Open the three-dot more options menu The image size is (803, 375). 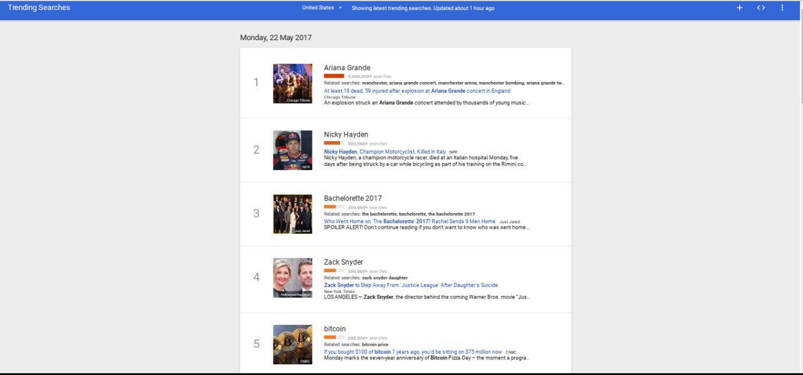(782, 8)
